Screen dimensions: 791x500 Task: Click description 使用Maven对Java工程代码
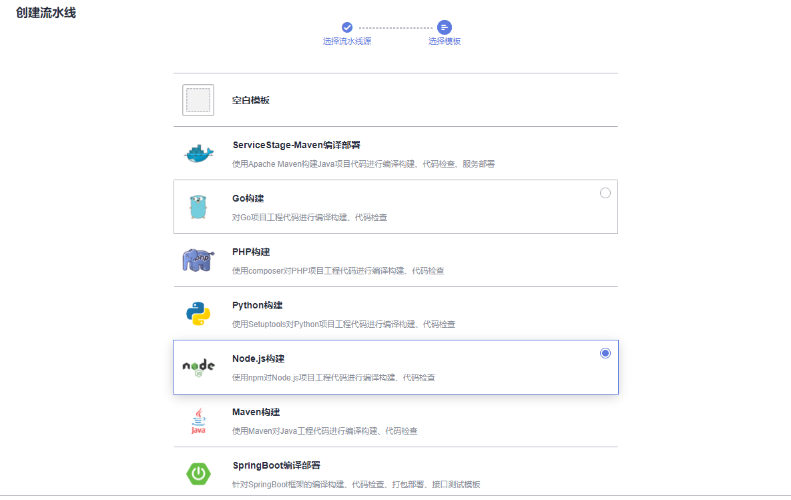[325, 431]
